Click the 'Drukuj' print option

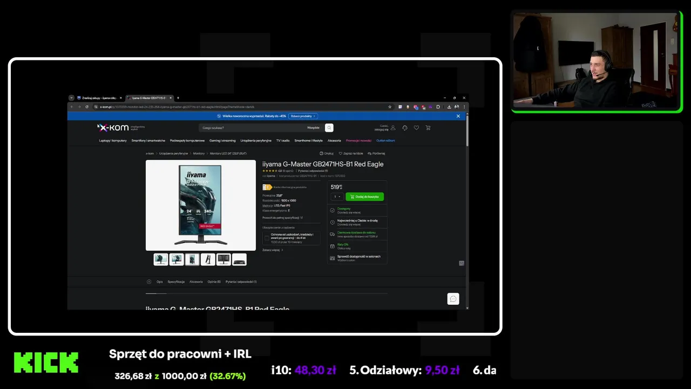(x=327, y=153)
